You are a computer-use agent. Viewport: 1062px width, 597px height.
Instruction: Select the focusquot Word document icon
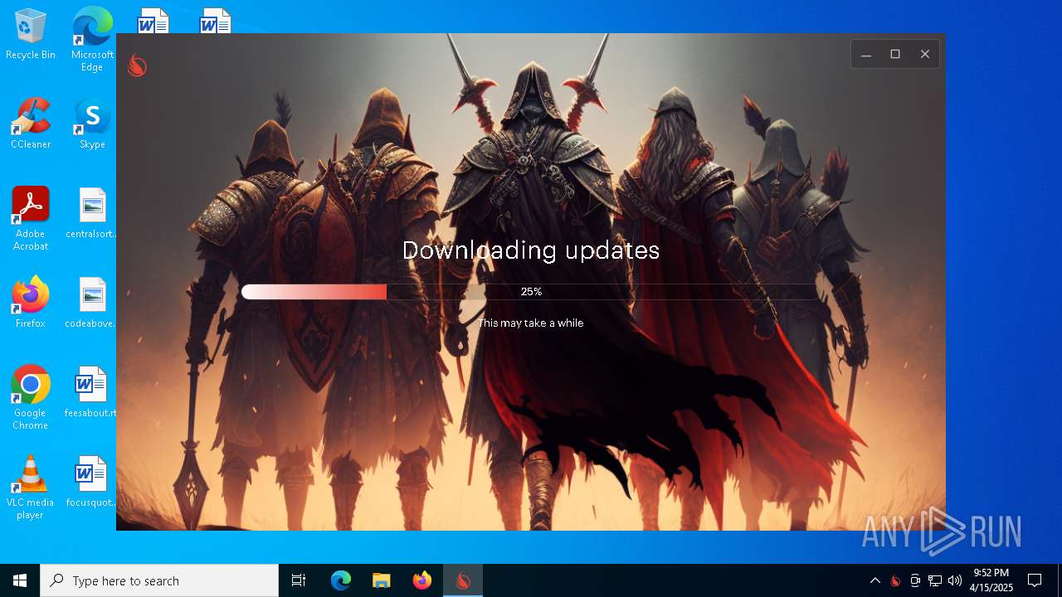tap(92, 482)
